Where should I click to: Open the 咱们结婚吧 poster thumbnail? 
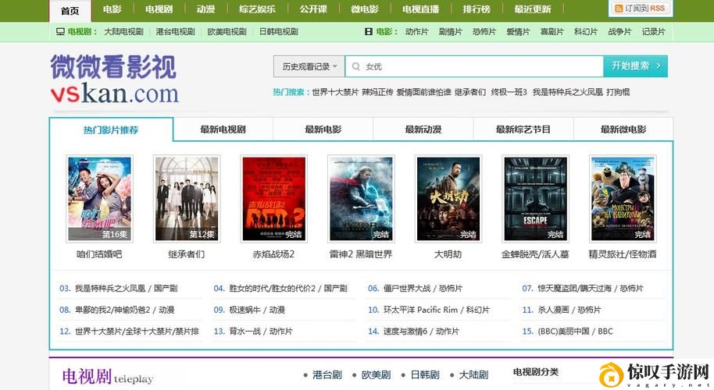[x=100, y=199]
